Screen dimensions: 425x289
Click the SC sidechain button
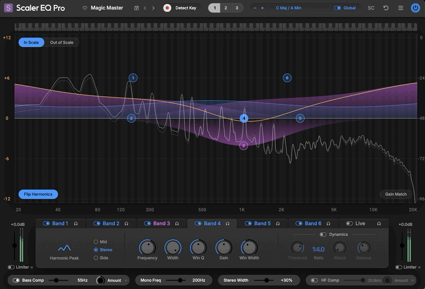tap(371, 8)
